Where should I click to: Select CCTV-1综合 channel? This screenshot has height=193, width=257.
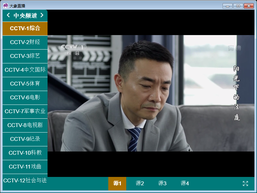tap(25, 28)
